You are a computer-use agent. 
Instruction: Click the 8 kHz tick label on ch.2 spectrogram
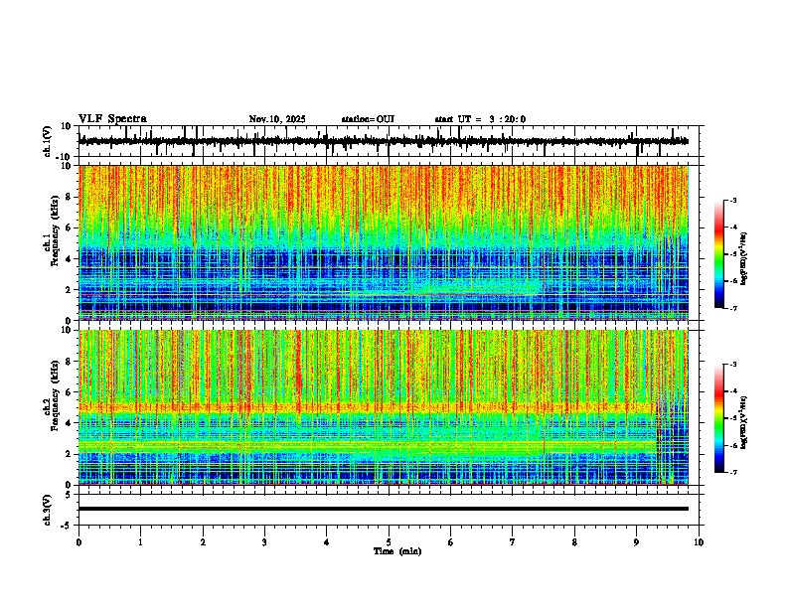coord(69,362)
